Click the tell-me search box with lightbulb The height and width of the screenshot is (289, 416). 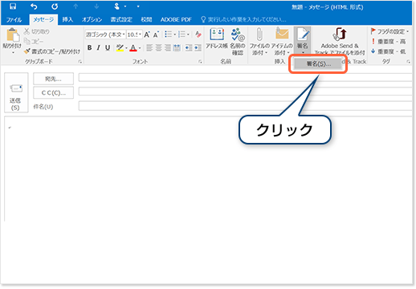[x=243, y=19]
